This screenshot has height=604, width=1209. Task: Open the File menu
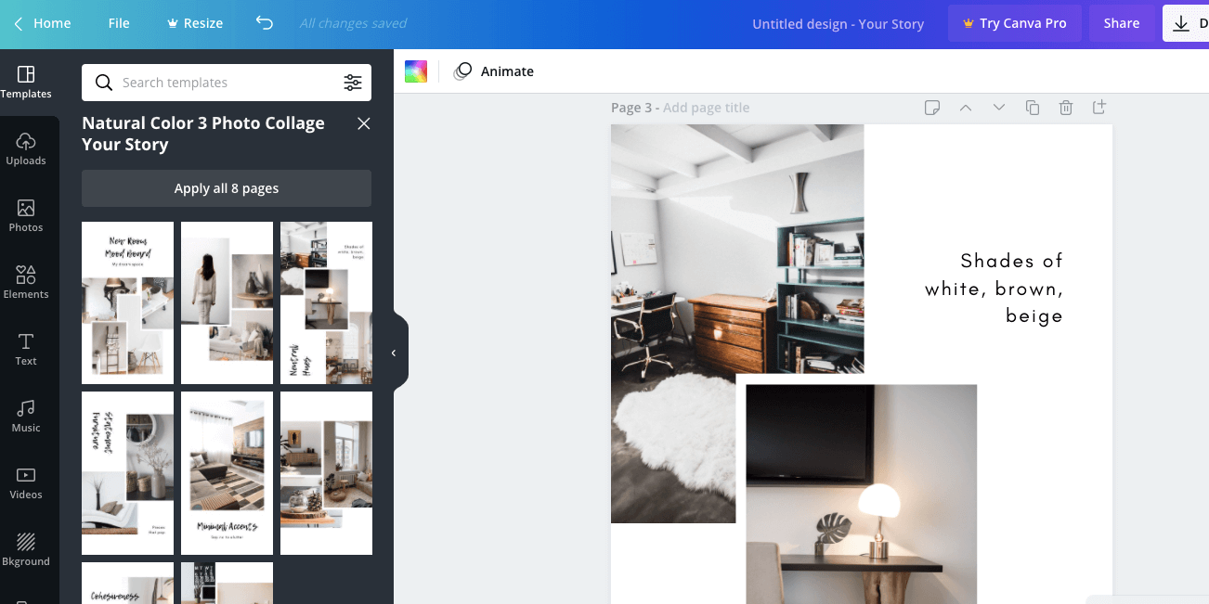[x=118, y=23]
